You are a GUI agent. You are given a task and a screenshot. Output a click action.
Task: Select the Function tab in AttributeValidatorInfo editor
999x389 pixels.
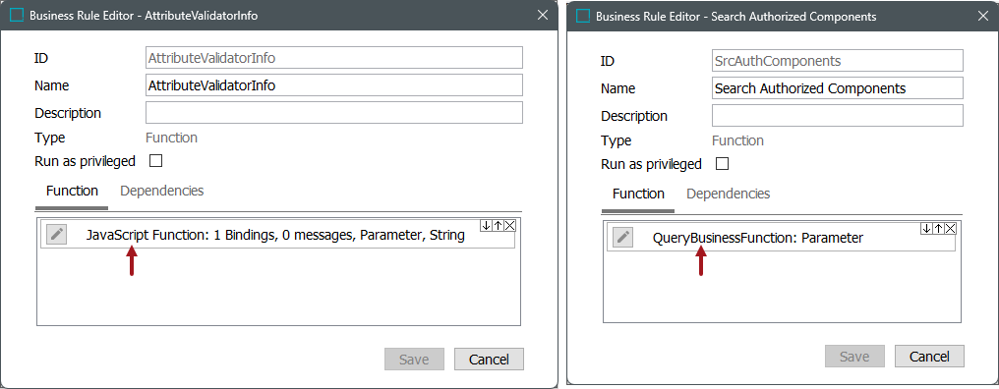click(72, 191)
